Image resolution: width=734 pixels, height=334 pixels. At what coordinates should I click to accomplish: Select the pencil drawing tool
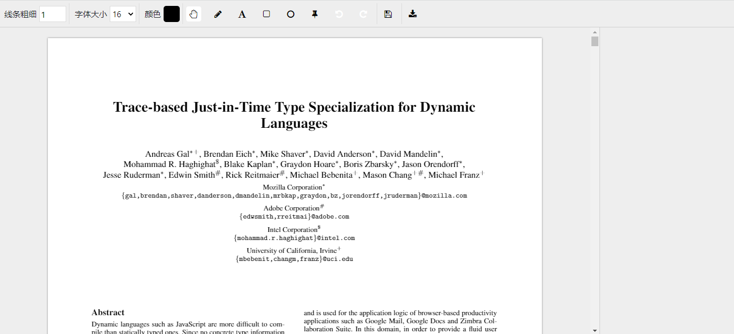[x=218, y=14]
